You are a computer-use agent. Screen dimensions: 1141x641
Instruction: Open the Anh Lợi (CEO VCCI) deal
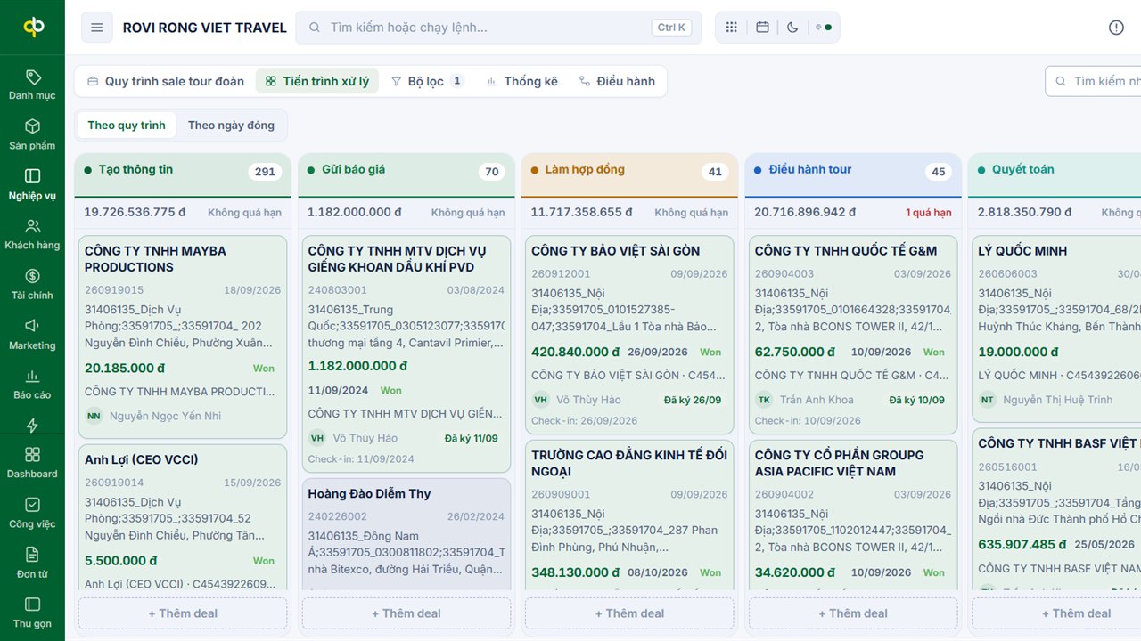click(183, 517)
